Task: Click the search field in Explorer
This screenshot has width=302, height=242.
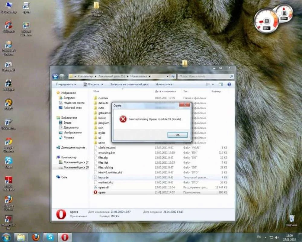Action: (206, 77)
